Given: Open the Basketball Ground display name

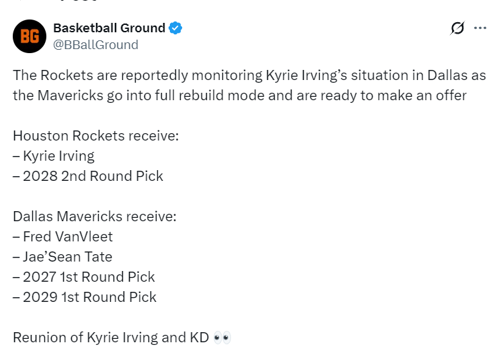Looking at the screenshot, I should [x=109, y=28].
